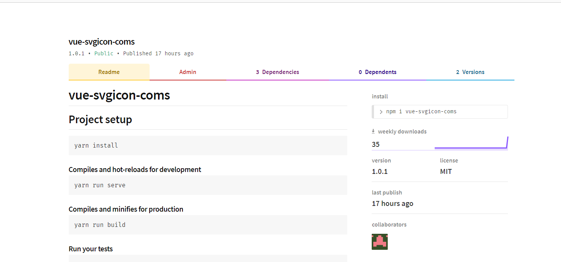Click the weekly downloads label

coord(402,131)
